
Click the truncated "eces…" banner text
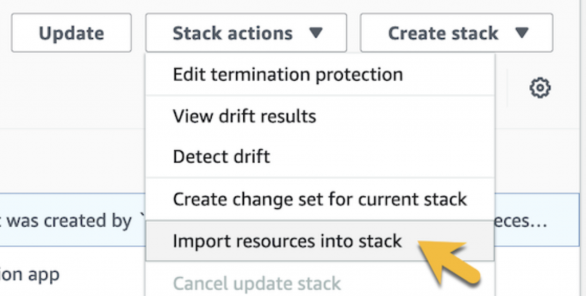520,221
